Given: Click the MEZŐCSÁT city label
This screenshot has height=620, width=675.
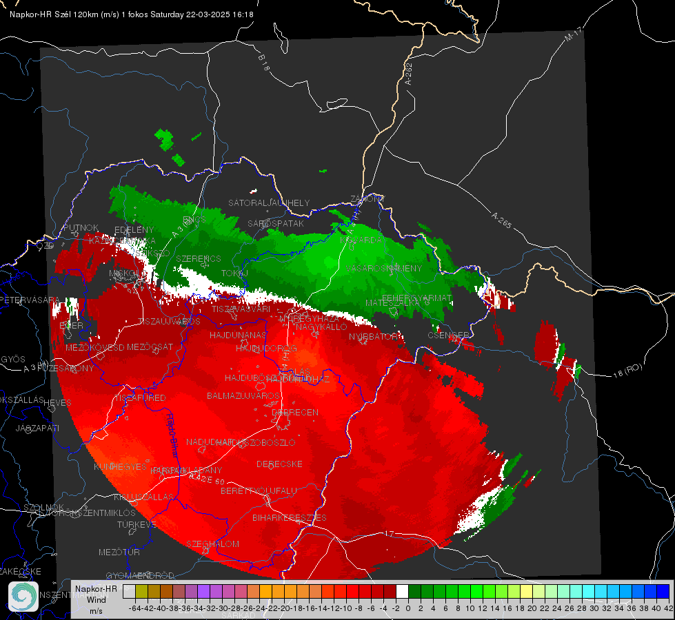Looking at the screenshot, I should coord(150,347).
